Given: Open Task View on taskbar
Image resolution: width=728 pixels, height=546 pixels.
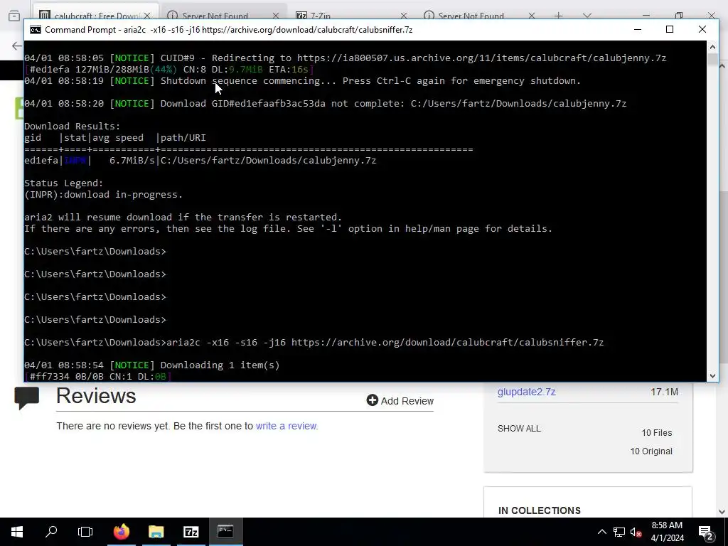Looking at the screenshot, I should (x=85, y=532).
